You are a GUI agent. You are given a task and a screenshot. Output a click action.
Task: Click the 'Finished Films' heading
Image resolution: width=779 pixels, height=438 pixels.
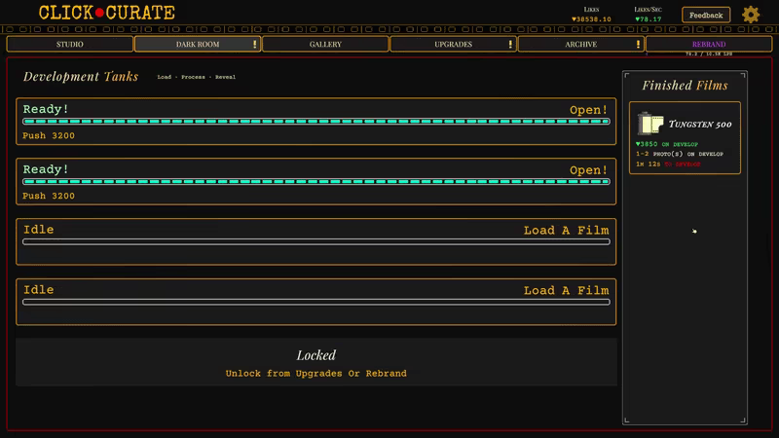tap(685, 86)
